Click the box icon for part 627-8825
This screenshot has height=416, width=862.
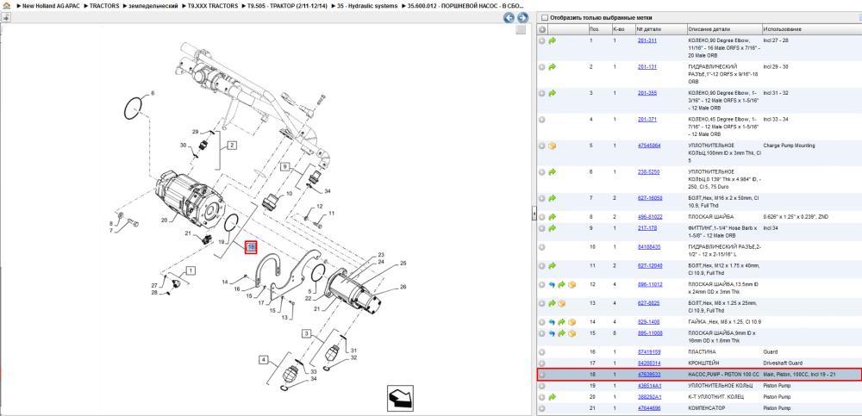pos(562,303)
